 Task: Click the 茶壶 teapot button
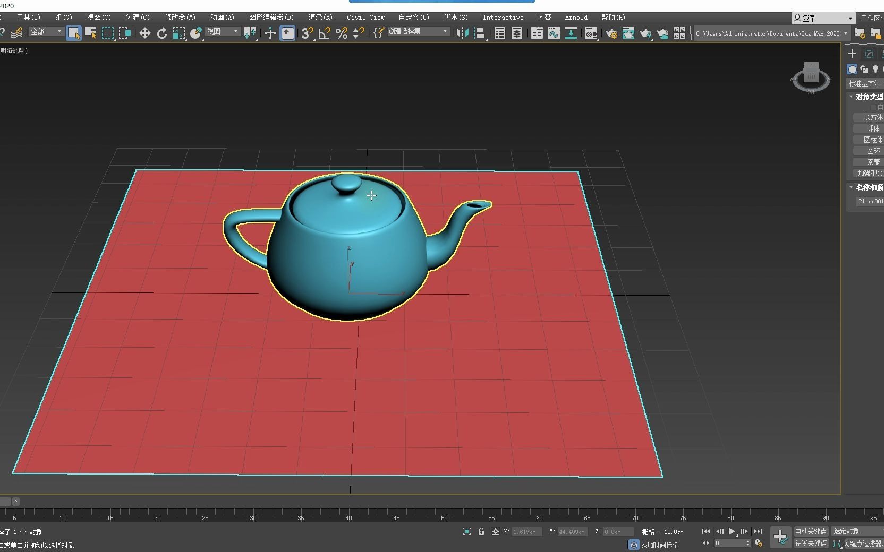(868, 162)
